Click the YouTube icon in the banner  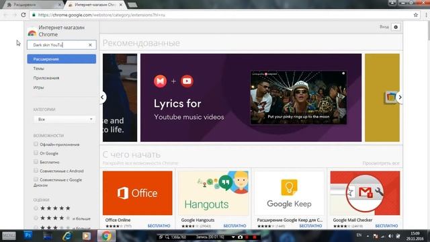(x=187, y=81)
